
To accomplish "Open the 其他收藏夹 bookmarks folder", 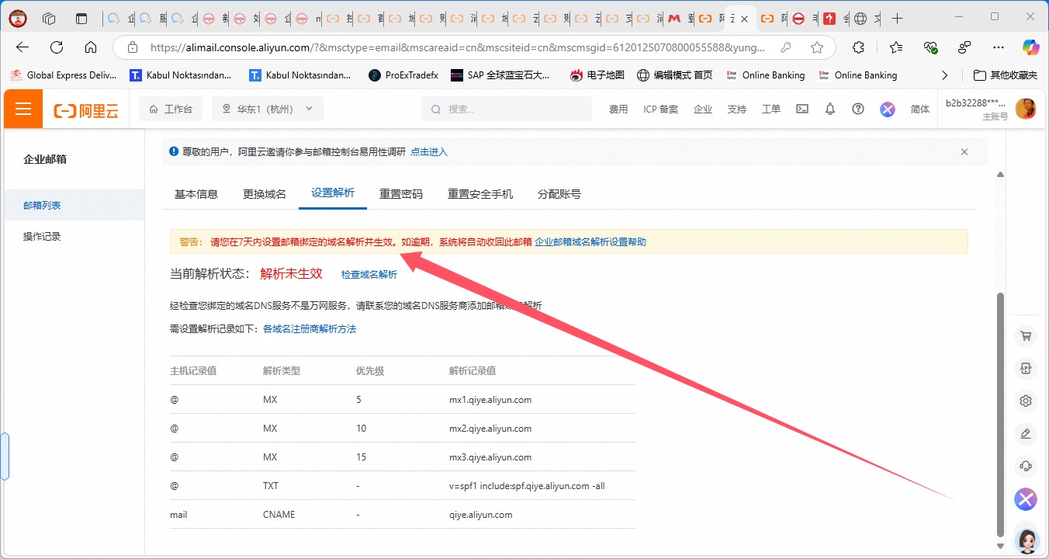I will pos(1006,75).
